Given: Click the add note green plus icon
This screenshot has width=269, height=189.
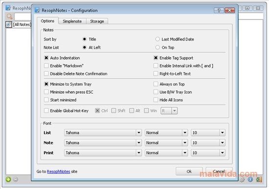Looking at the screenshot, I should pyautogui.click(x=8, y=179).
